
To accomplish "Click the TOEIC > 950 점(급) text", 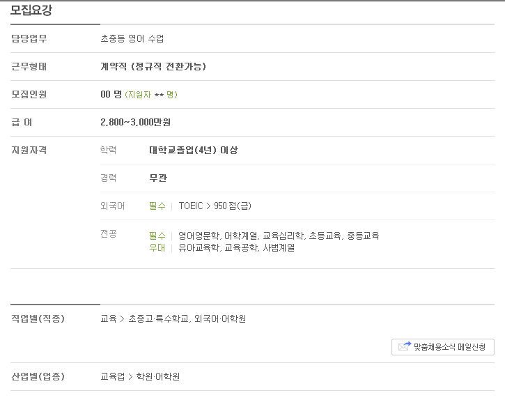I will pyautogui.click(x=215, y=206).
